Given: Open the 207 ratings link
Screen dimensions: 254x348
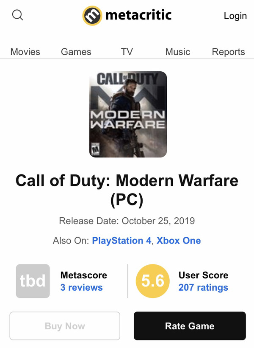Looking at the screenshot, I should 203,287.
